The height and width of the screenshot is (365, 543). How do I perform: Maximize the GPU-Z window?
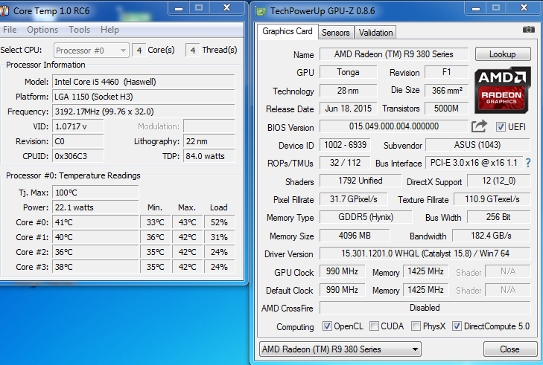[496, 7]
